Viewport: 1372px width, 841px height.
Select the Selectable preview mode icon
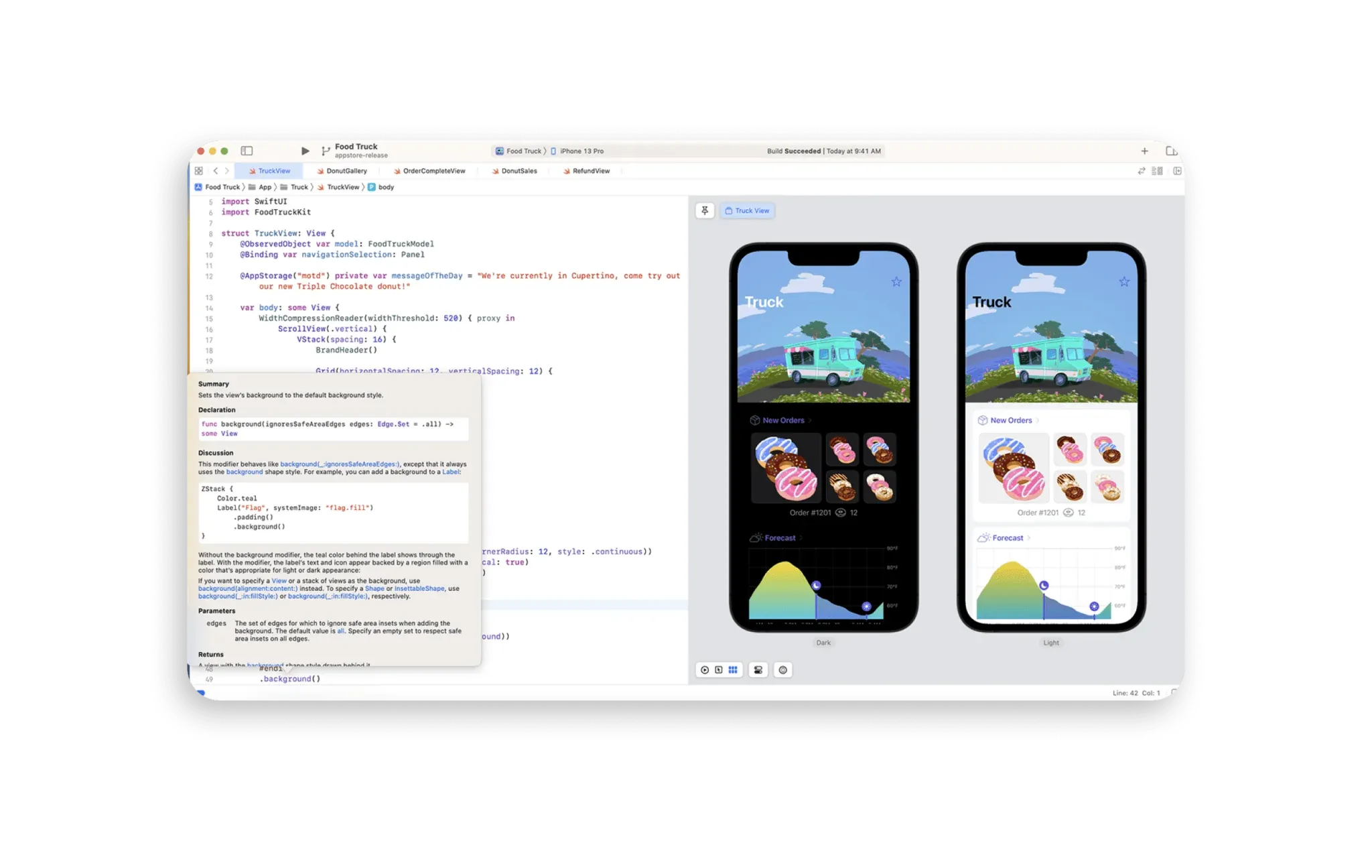click(717, 669)
